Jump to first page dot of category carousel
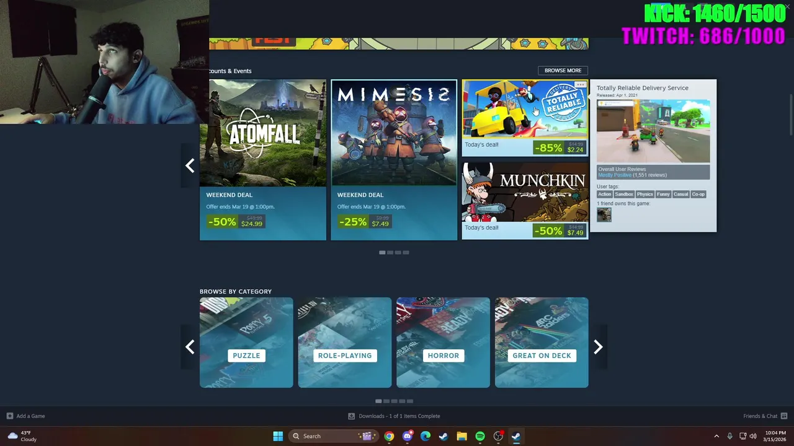This screenshot has width=794, height=446. pos(378,401)
